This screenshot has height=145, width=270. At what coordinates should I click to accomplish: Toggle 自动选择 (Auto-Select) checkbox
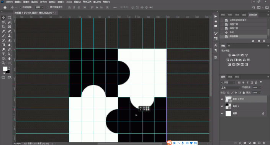(20, 7)
